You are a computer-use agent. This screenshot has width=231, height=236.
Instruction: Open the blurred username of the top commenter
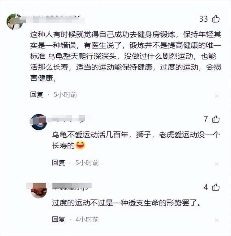56,20
